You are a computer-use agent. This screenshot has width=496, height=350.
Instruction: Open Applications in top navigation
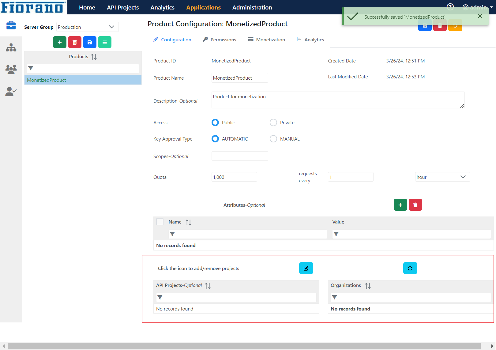(204, 7)
